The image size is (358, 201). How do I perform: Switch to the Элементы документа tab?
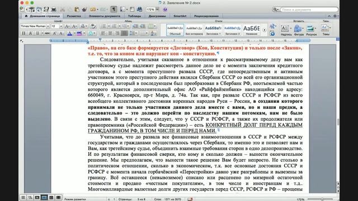point(105,16)
